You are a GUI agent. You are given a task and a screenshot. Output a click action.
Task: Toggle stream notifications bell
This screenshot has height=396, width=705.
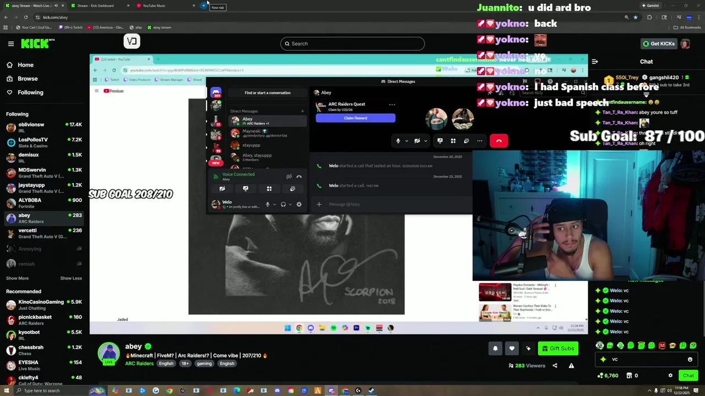[x=495, y=348]
